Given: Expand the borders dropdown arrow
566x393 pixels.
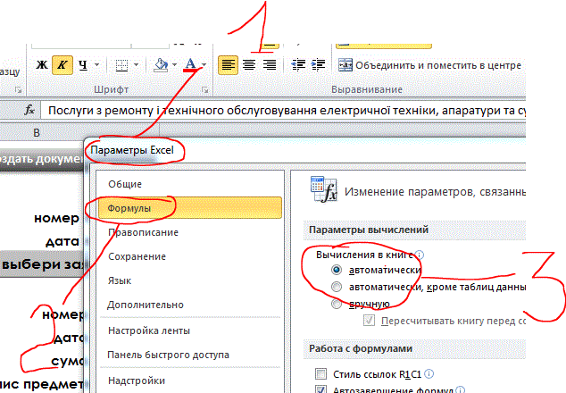Looking at the screenshot, I should pyautogui.click(x=136, y=65).
